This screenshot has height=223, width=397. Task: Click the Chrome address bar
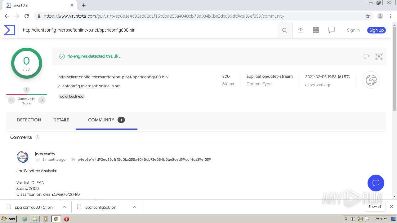pyautogui.click(x=198, y=16)
